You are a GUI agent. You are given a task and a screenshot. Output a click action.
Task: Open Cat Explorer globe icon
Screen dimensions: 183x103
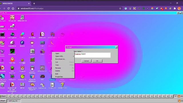point(12,35)
